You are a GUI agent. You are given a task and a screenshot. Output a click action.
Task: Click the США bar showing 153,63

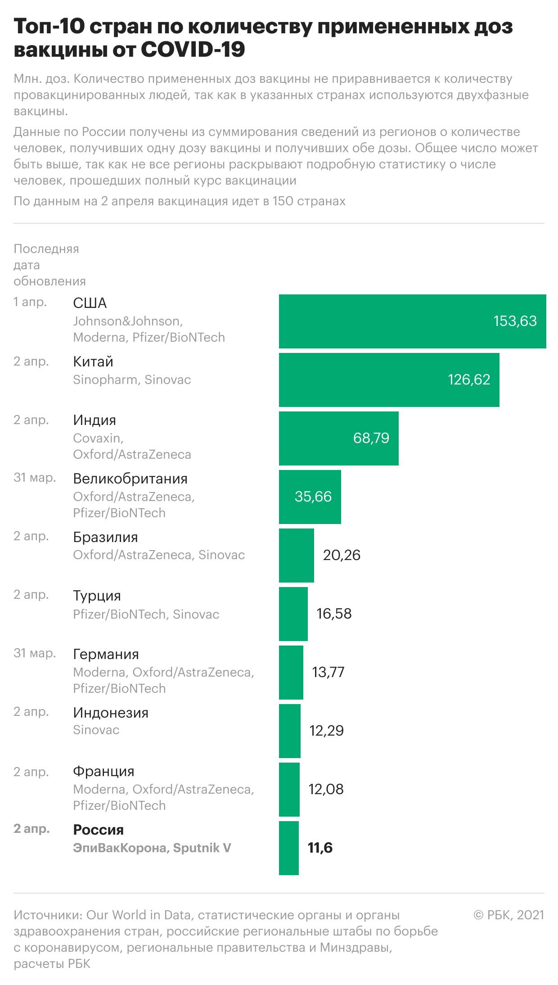(412, 321)
